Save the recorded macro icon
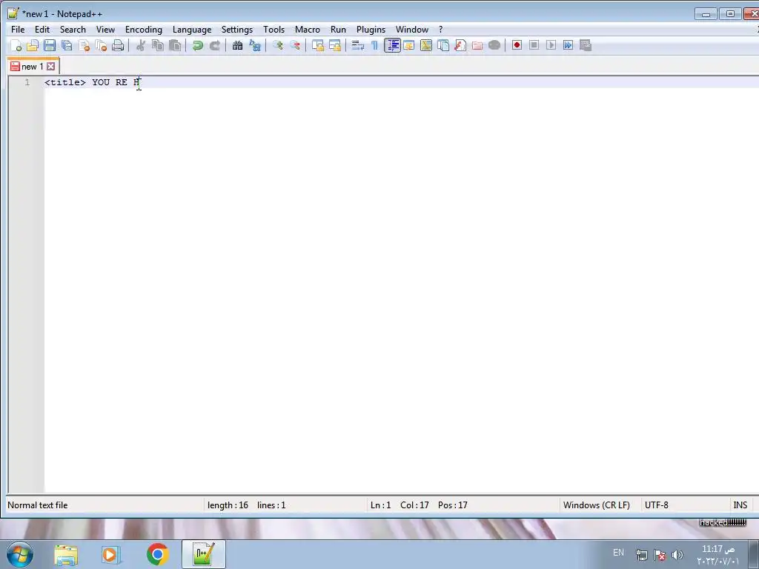The width and height of the screenshot is (759, 569). coord(586,45)
